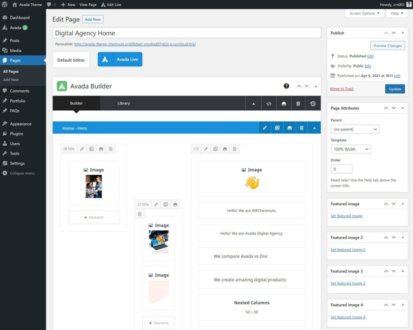The width and height of the screenshot is (413, 330).
Task: Save the 1/2 column to library
Action: (225, 149)
